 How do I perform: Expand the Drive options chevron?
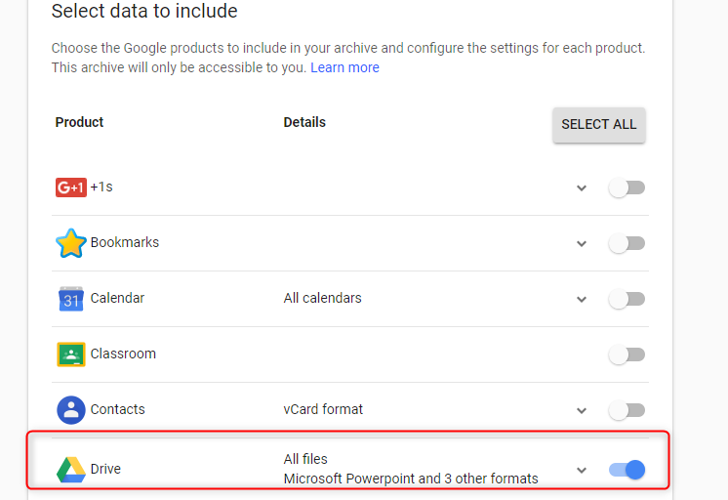[582, 471]
